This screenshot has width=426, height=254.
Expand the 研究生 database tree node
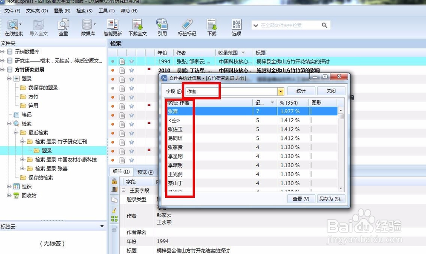click(x=2, y=60)
